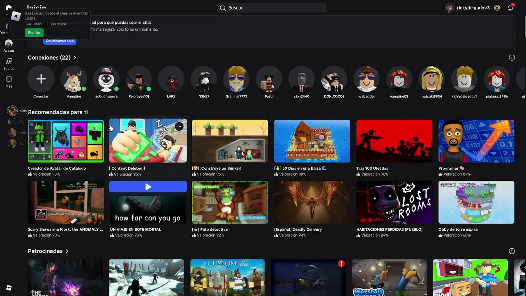
Task: Open gabagdel's connection avatar
Action: pos(367,79)
